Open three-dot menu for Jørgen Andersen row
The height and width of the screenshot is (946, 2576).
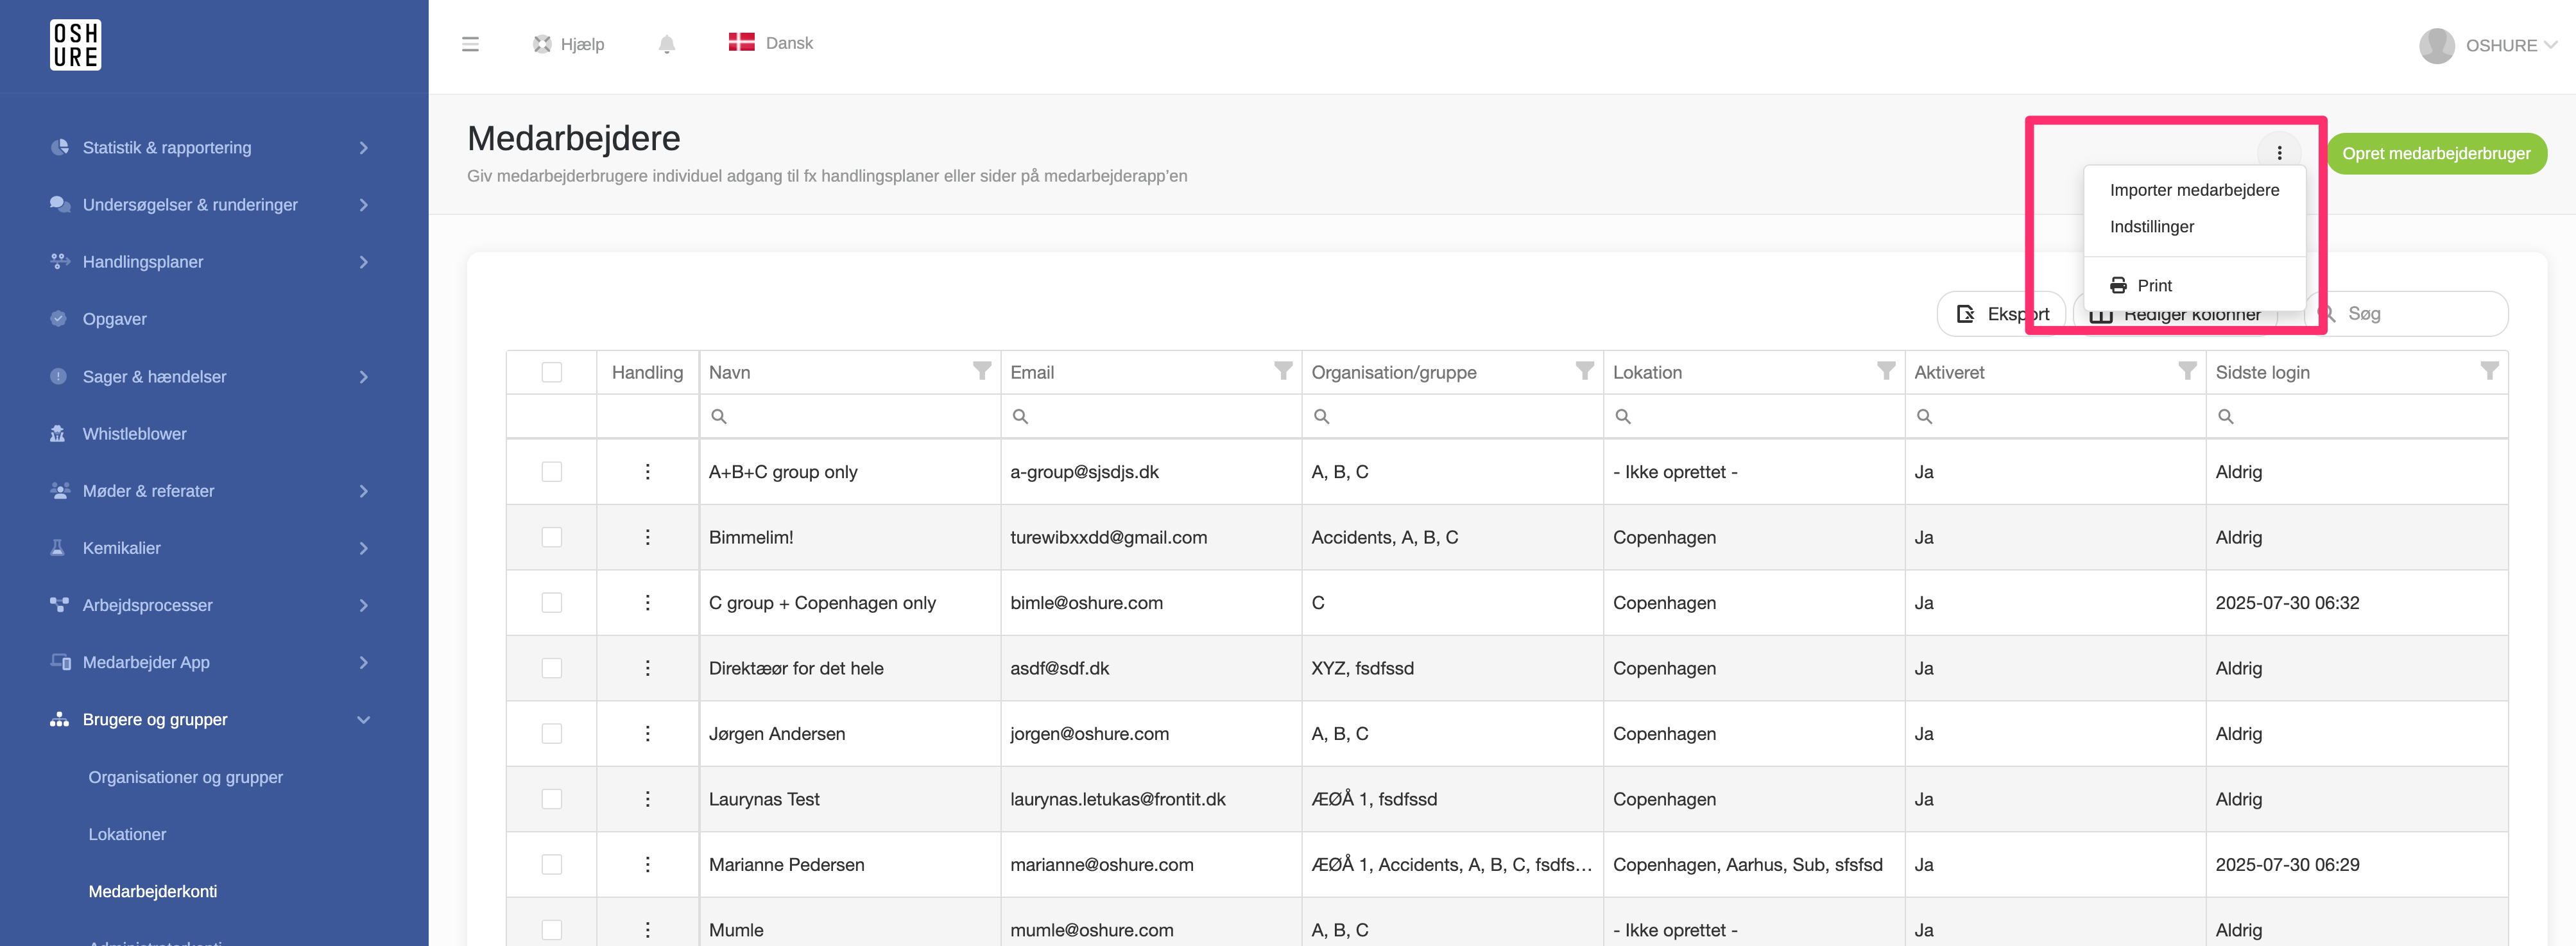pyautogui.click(x=647, y=733)
